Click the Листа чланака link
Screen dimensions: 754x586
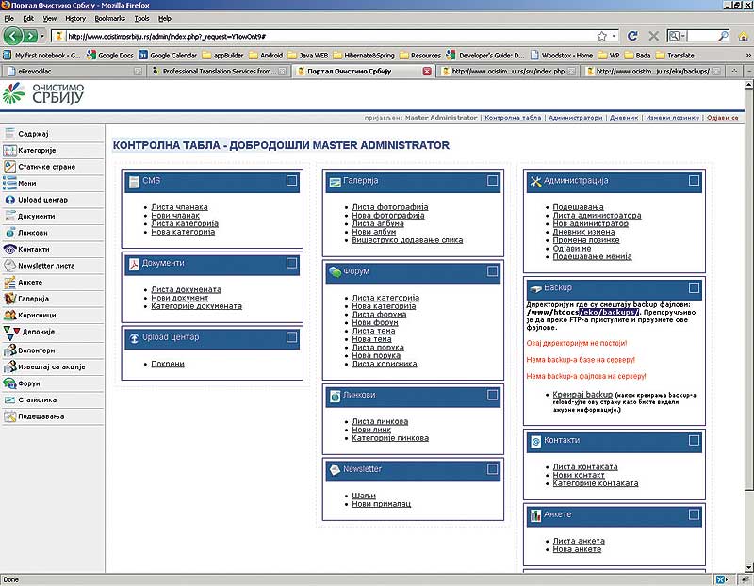point(179,207)
